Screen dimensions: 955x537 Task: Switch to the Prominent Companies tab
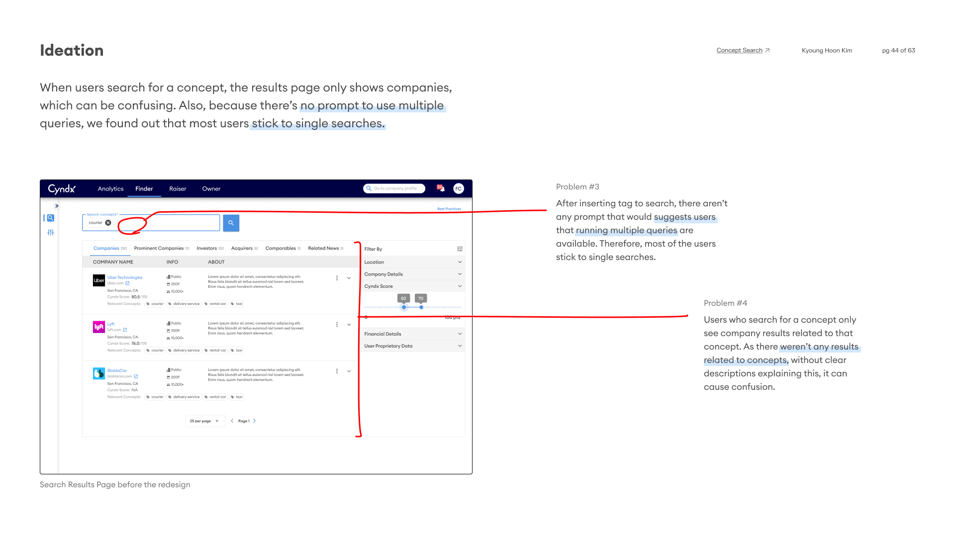click(162, 248)
